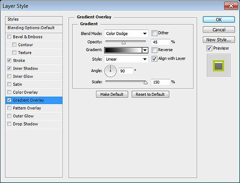This screenshot has height=183, width=240.
Task: Toggle the Reverse gradient checkbox
Action: pyautogui.click(x=154, y=50)
